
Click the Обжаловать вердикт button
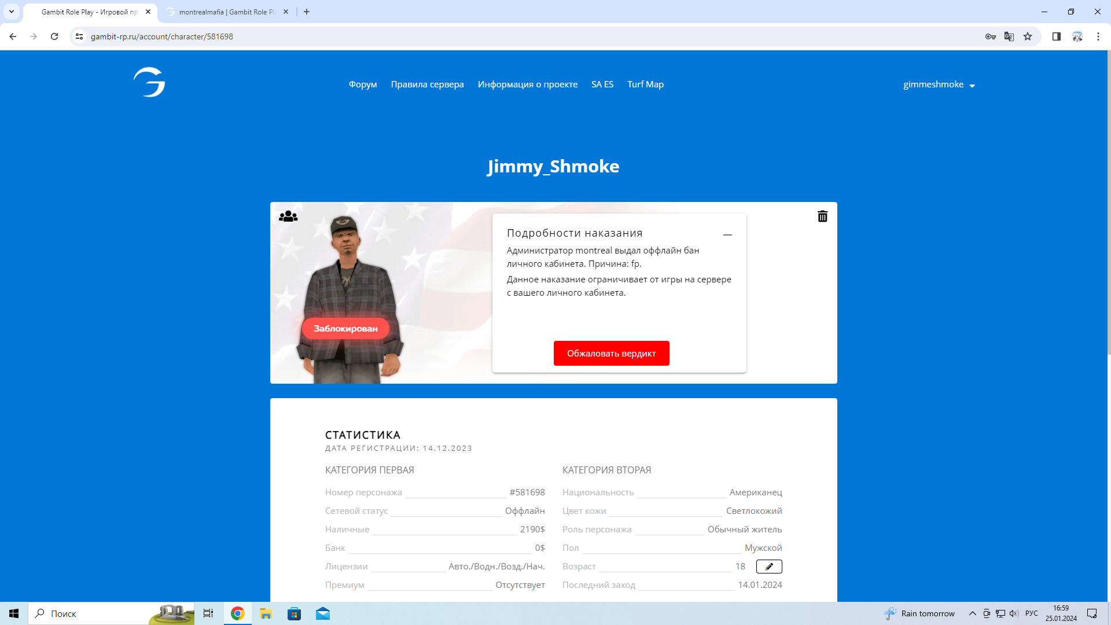coord(611,354)
